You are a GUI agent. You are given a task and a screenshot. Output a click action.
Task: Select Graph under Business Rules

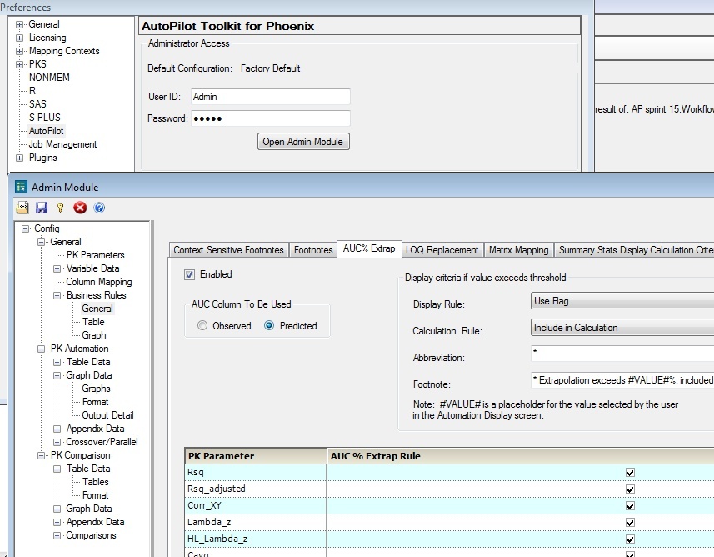(94, 335)
